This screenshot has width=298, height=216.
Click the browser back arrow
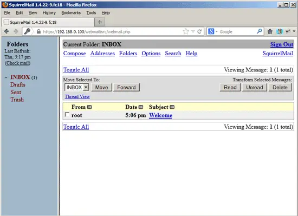[x=7, y=31]
